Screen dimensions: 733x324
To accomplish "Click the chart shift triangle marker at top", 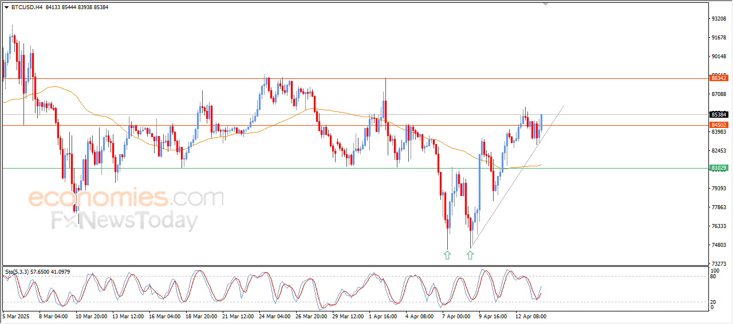I will point(546,4).
